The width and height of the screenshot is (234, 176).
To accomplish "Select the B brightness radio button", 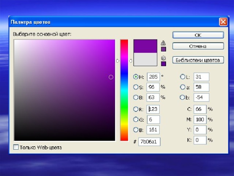I will (x=136, y=97).
